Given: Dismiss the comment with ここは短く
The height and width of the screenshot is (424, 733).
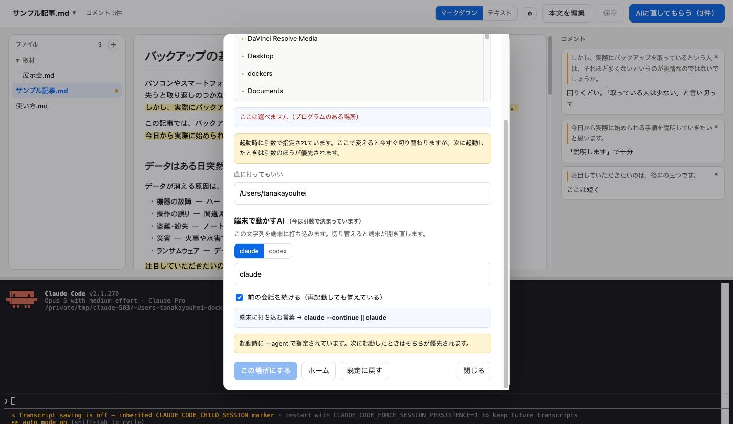Looking at the screenshot, I should click(x=716, y=174).
